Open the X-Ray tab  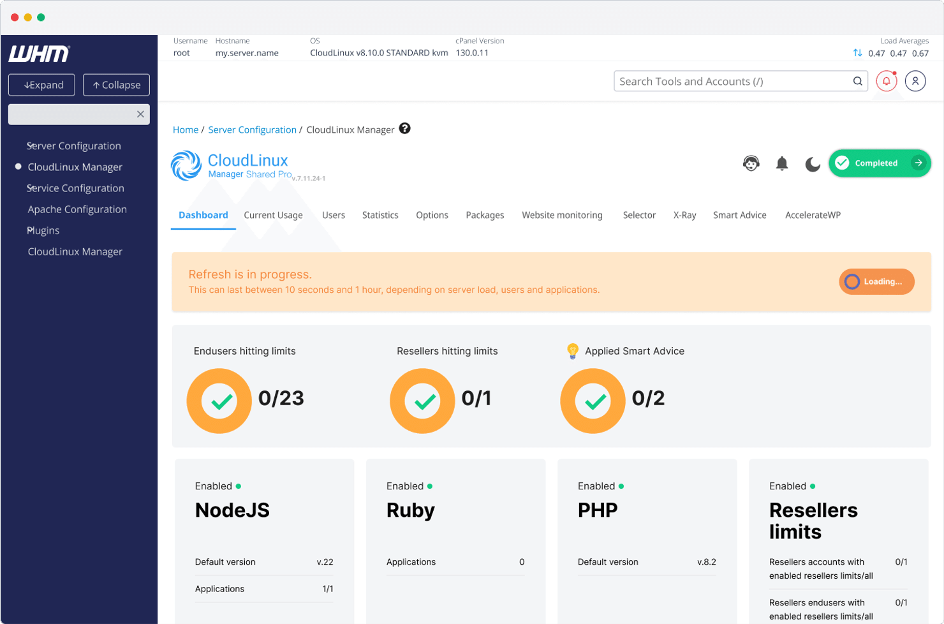coord(685,215)
